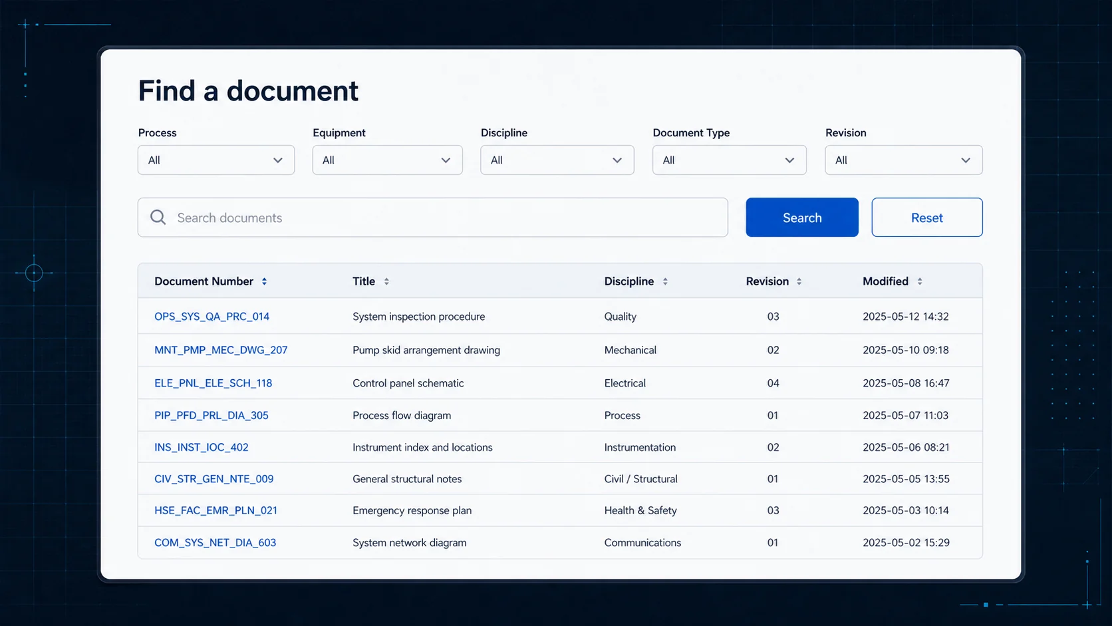1112x626 pixels.
Task: Open the Equipment filter dropdown
Action: pyautogui.click(x=388, y=160)
